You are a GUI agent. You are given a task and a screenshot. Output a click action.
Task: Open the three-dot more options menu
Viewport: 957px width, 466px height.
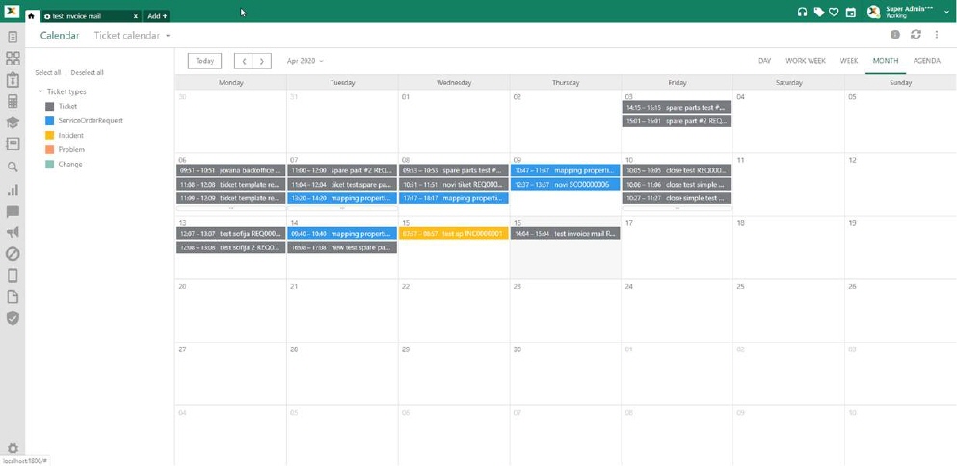coord(936,35)
